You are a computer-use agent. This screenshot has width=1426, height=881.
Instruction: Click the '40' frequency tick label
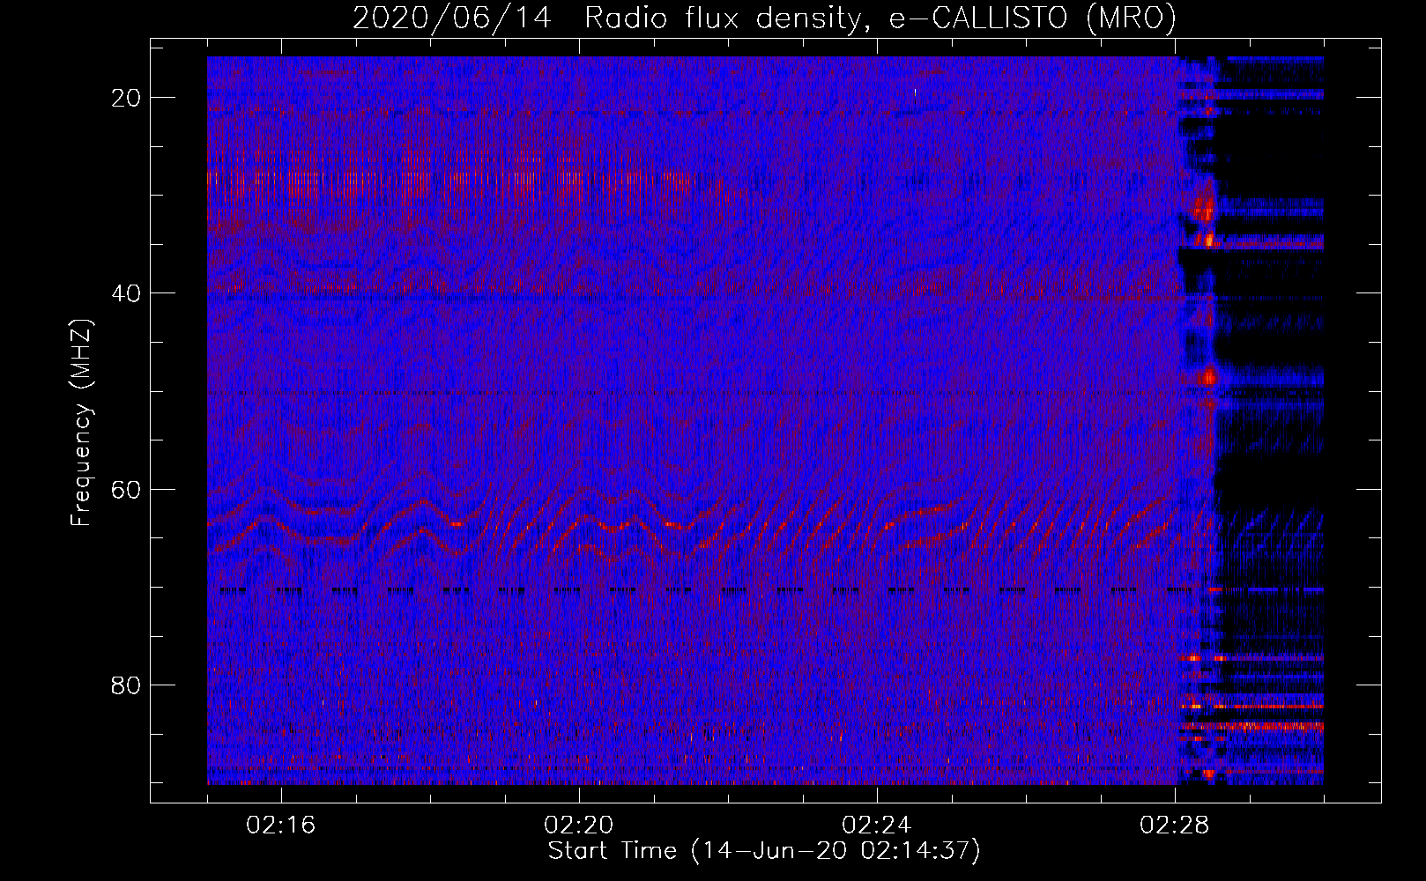pyautogui.click(x=126, y=293)
